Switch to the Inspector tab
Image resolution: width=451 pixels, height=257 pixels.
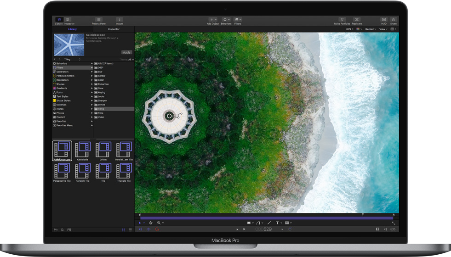coord(114,29)
